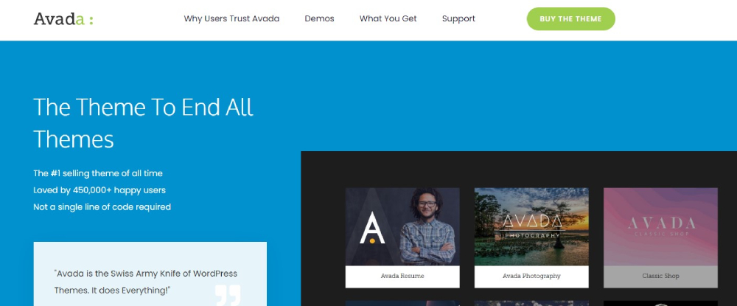Go to the Demos navigation link
This screenshot has height=306, width=737.
coord(319,19)
